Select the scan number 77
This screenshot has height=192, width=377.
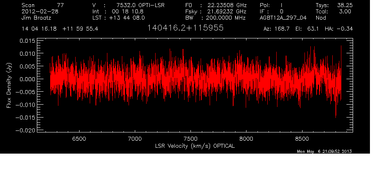[x=60, y=5]
